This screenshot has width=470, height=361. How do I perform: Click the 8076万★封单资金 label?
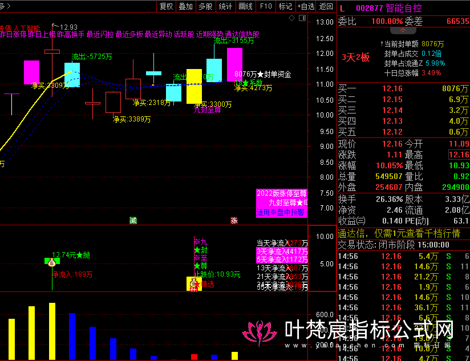pyautogui.click(x=262, y=74)
